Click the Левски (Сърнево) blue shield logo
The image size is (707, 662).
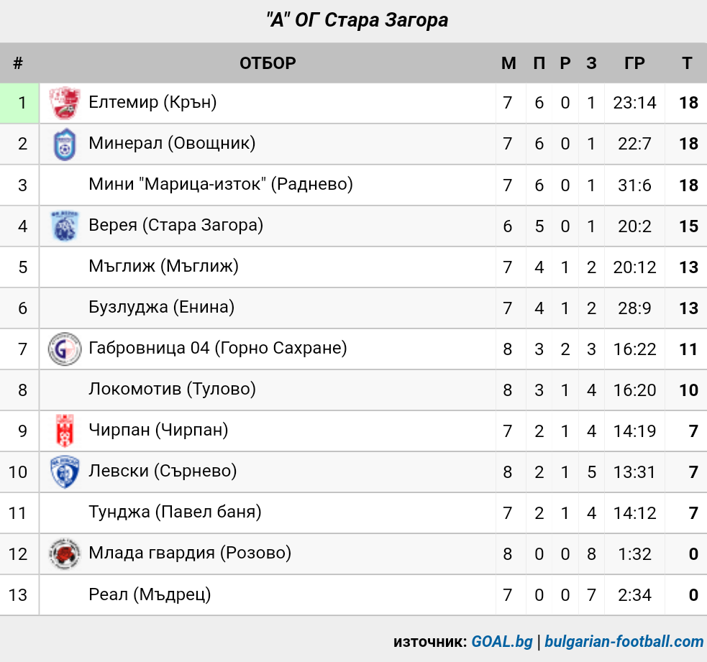coord(65,472)
